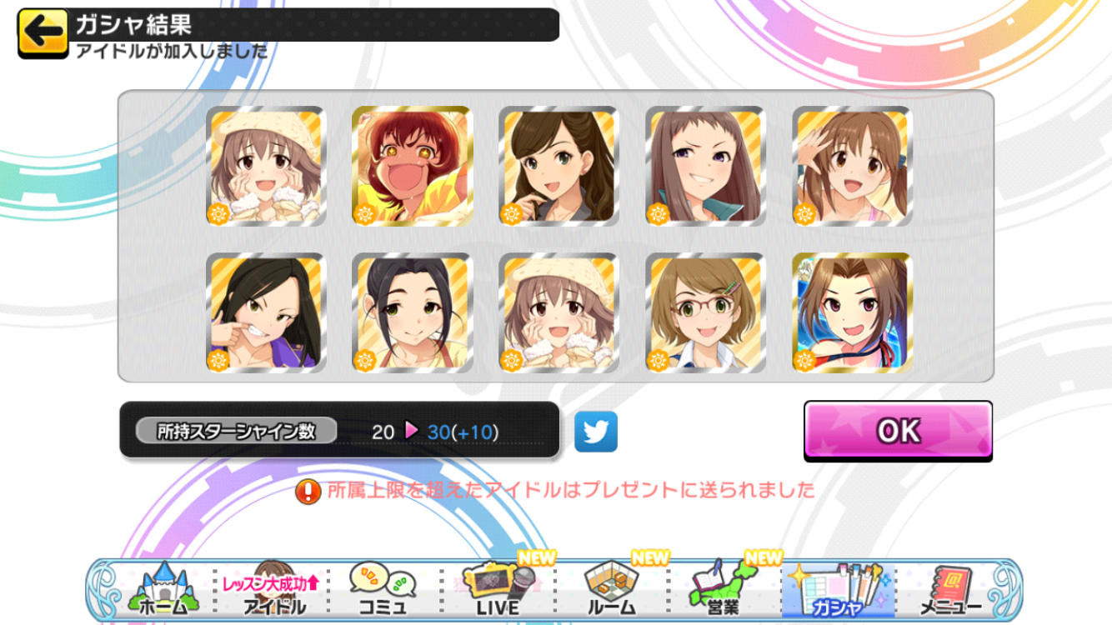Select the red-haired idol with star eyes
This screenshot has width=1112, height=625.
click(413, 166)
